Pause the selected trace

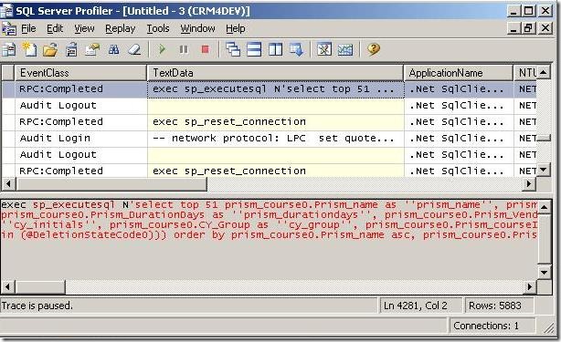[184, 49]
